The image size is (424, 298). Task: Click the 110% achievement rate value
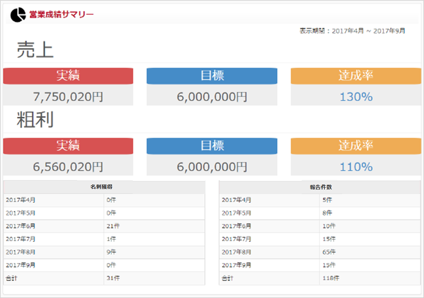pos(356,167)
